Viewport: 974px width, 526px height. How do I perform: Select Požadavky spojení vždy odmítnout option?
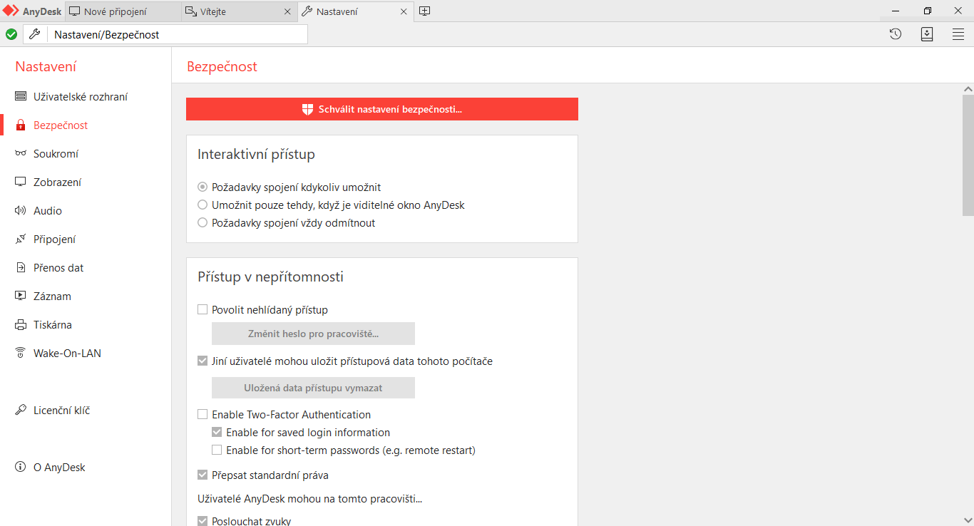coord(203,223)
